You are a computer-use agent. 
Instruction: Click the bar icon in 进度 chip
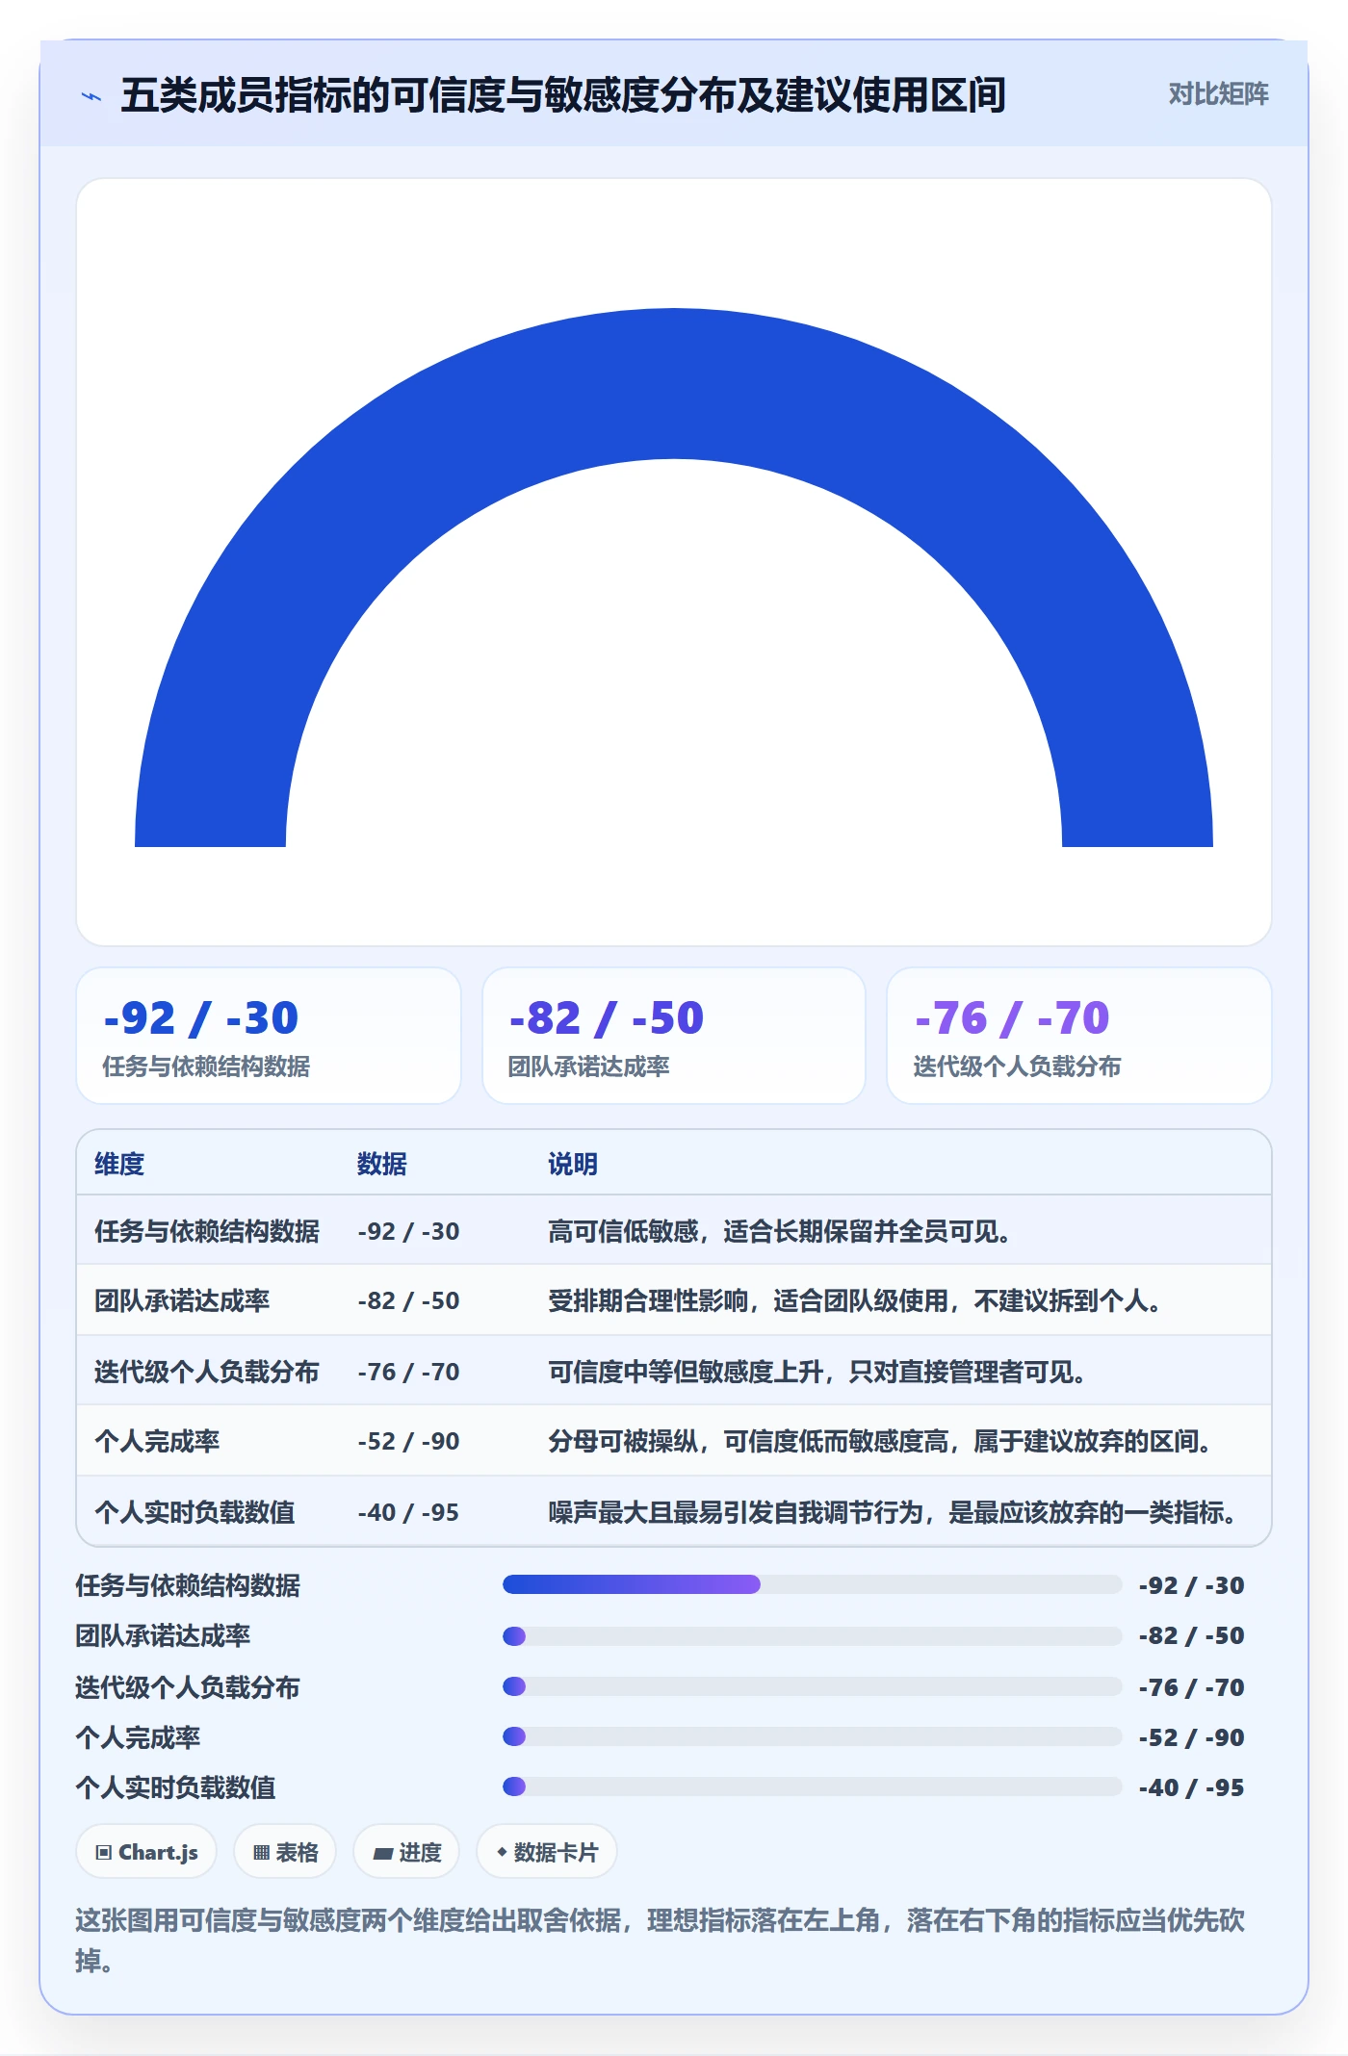pos(382,1854)
